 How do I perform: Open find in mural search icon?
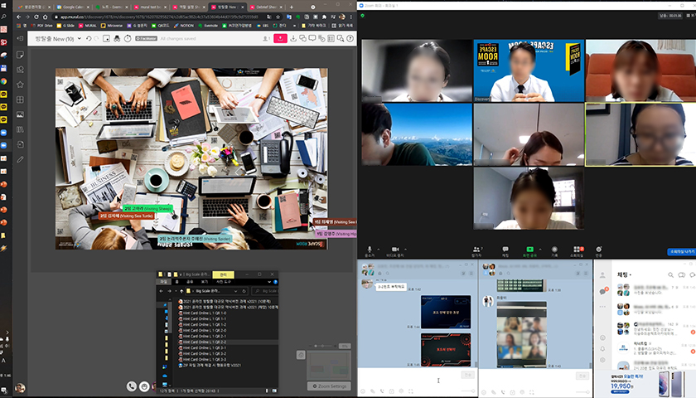click(341, 39)
